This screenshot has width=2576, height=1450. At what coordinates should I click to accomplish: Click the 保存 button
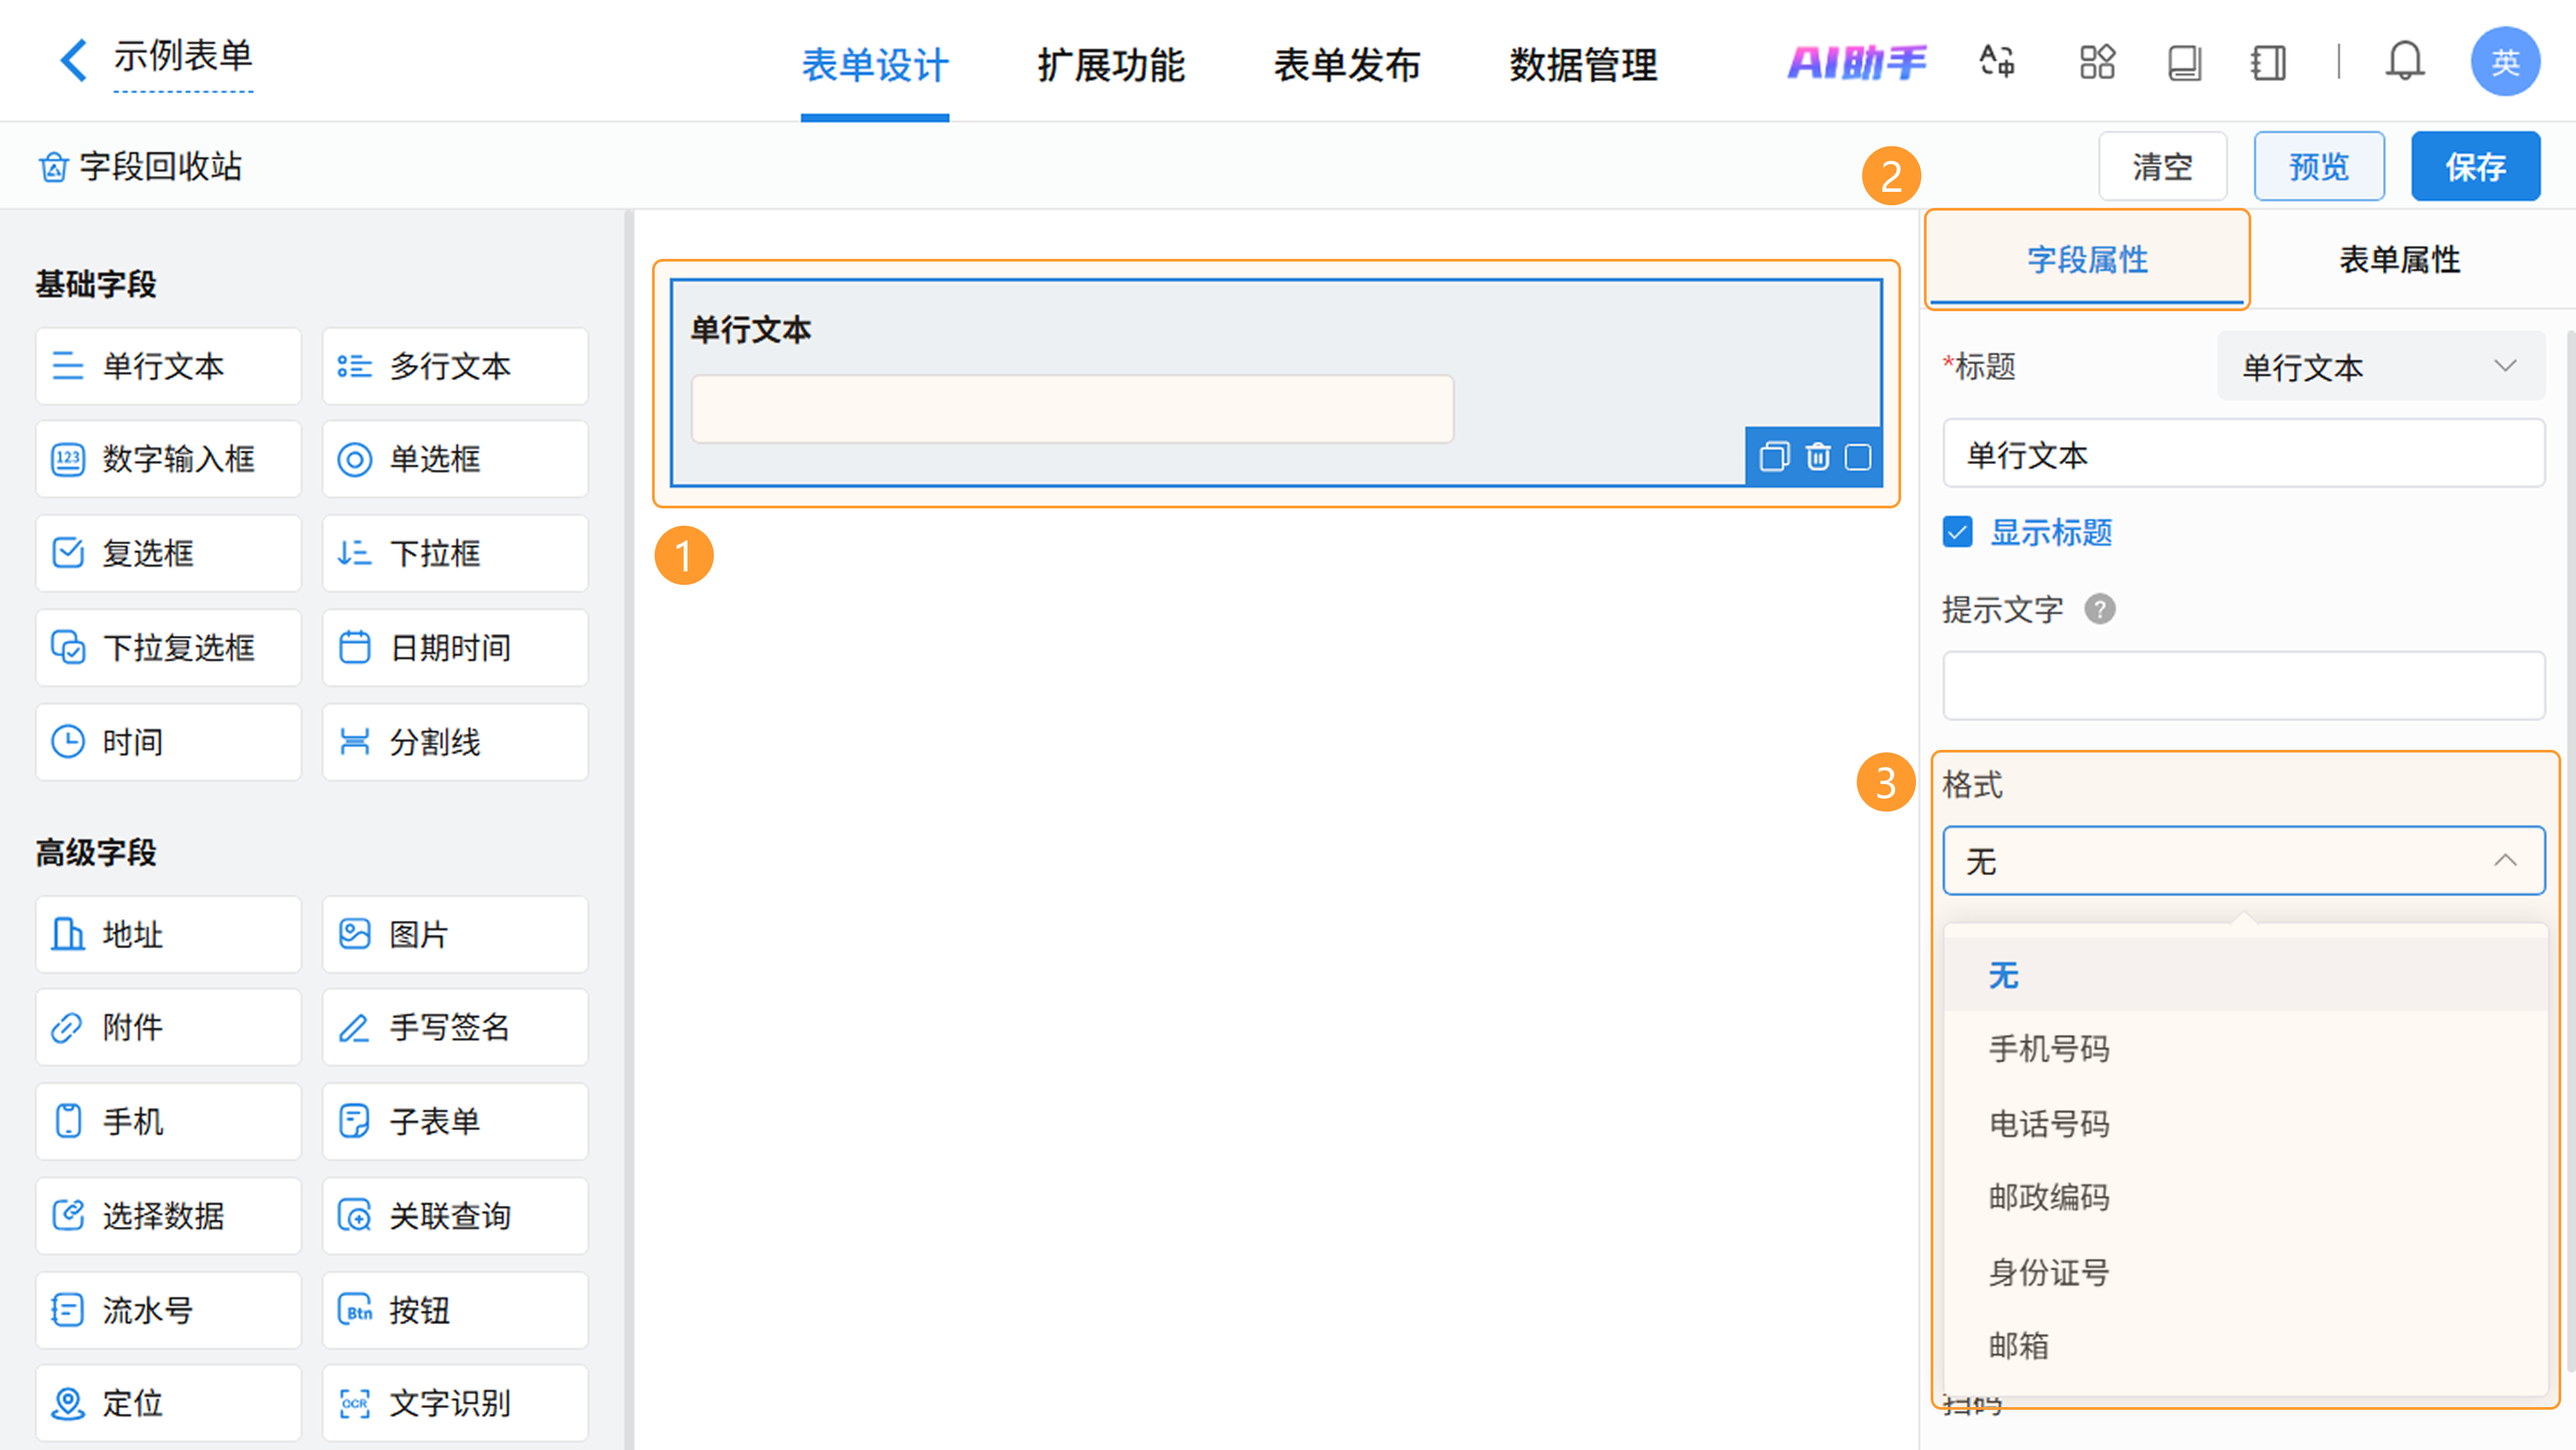click(2474, 166)
